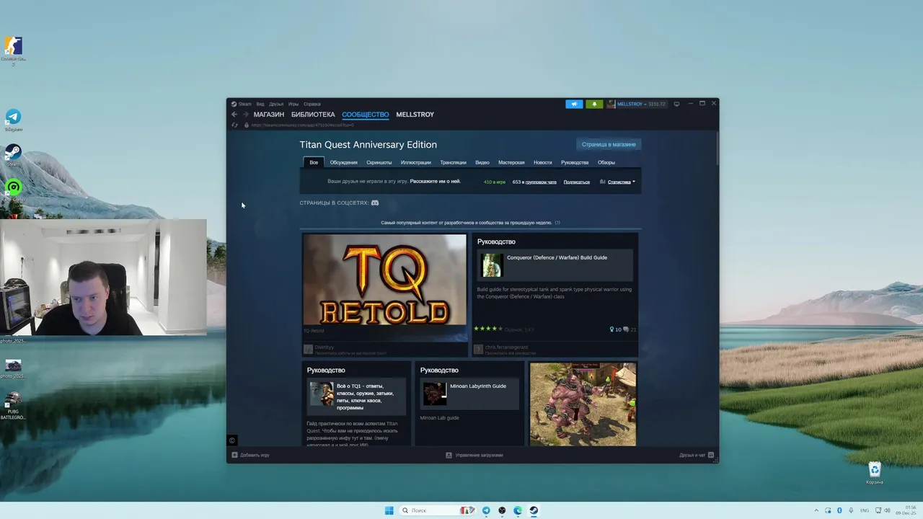This screenshot has height=519, width=923.
Task: Click Divinityy author avatar
Action: (308, 349)
